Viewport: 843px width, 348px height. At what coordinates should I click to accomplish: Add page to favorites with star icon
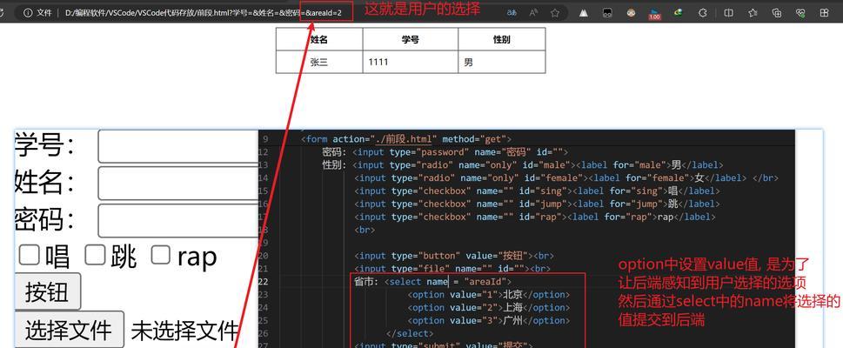[x=555, y=12]
